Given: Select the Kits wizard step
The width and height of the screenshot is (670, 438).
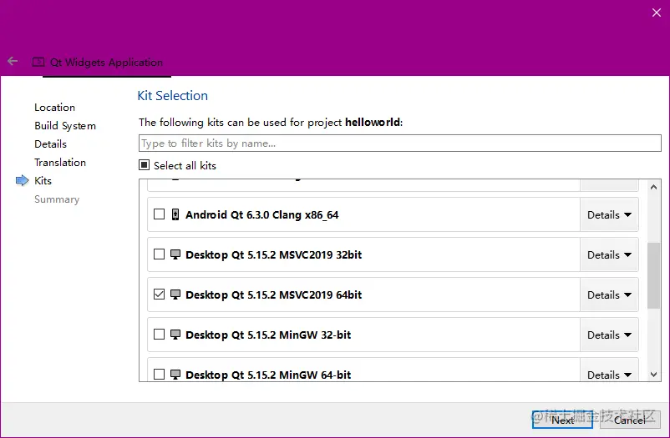Looking at the screenshot, I should coord(43,180).
